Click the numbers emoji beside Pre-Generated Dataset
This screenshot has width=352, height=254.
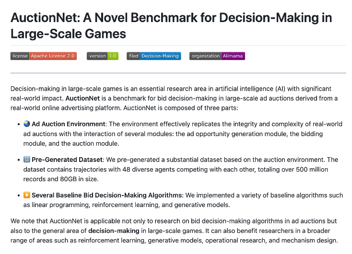(x=27, y=160)
